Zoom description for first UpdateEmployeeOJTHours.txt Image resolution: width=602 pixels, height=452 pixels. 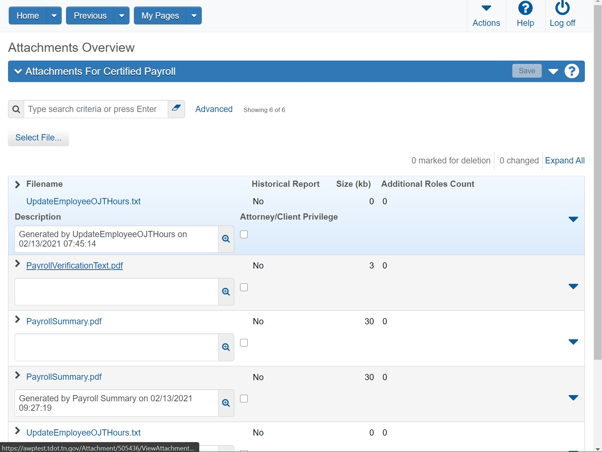[x=226, y=239]
